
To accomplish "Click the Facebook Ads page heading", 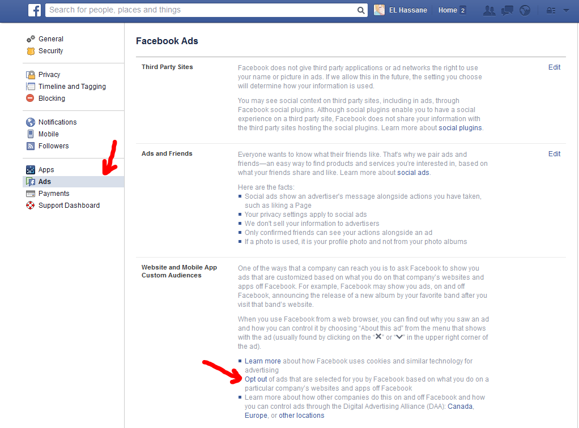I will pos(167,41).
